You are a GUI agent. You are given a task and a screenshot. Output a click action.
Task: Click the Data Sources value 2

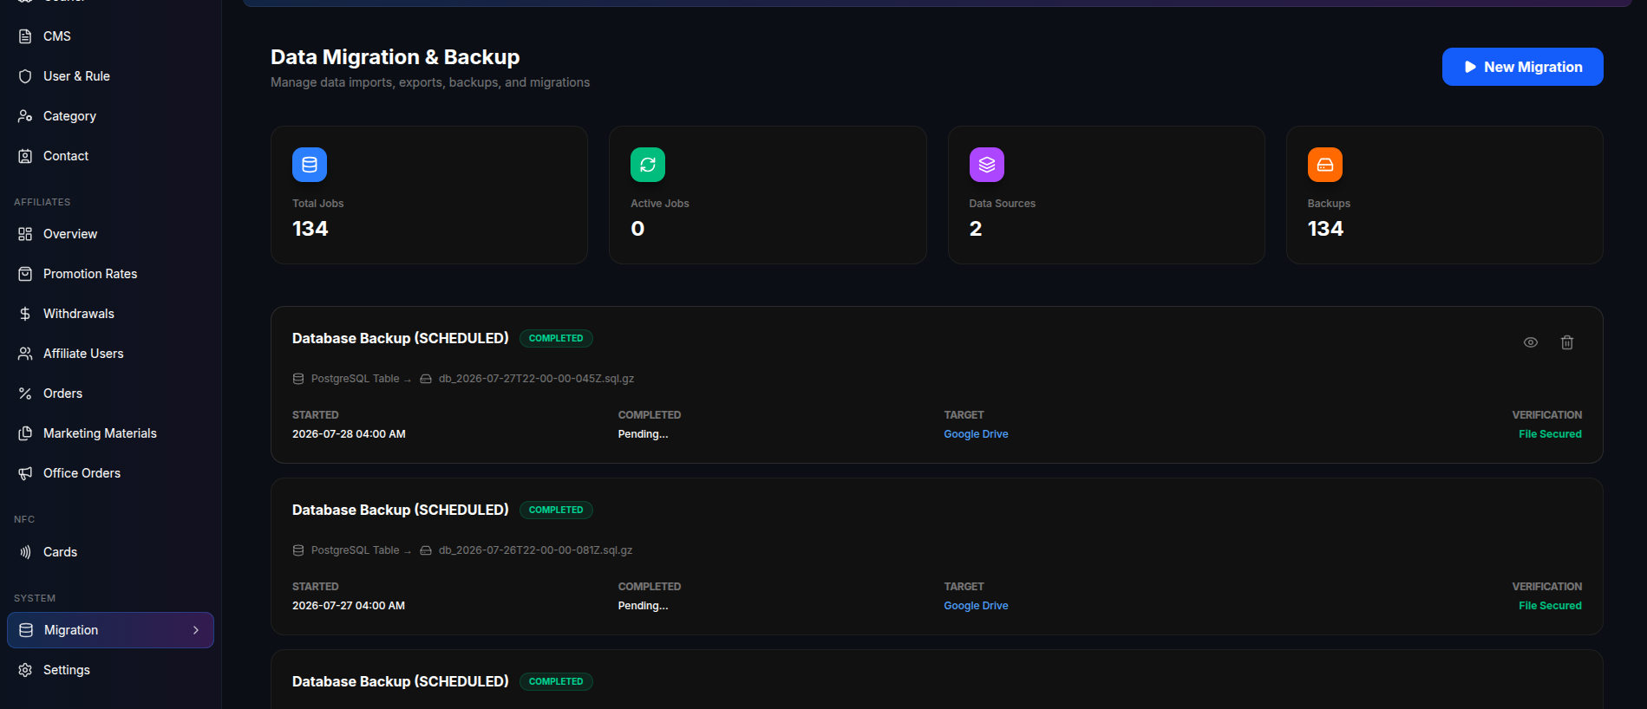tap(976, 229)
